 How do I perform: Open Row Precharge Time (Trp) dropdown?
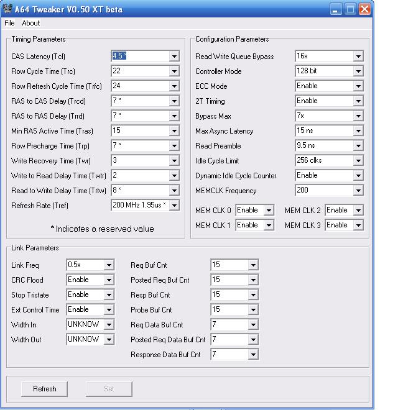[x=174, y=145]
